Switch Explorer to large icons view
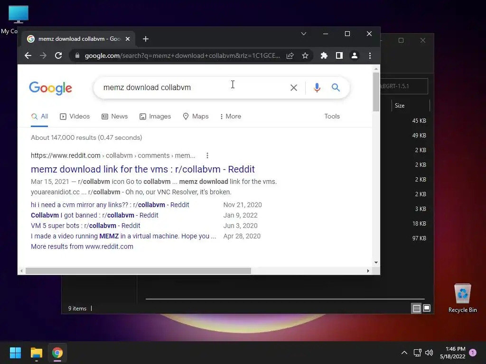 427,308
